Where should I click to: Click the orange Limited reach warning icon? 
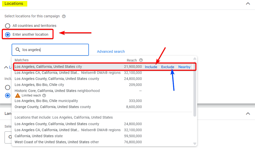tap(18, 95)
